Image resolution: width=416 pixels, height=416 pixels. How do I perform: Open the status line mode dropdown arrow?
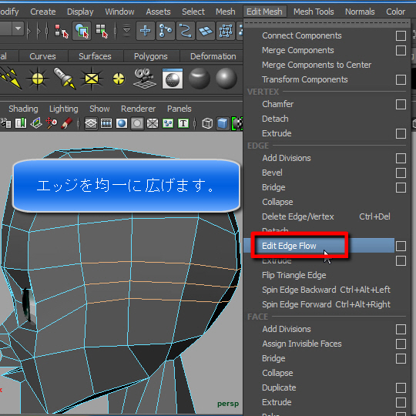coord(18,29)
